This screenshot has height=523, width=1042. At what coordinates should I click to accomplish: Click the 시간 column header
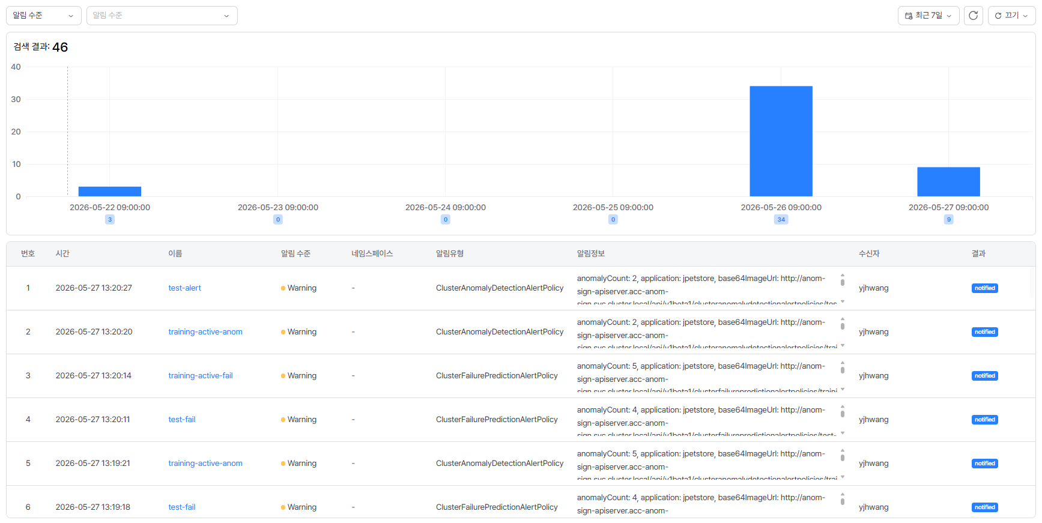62,254
